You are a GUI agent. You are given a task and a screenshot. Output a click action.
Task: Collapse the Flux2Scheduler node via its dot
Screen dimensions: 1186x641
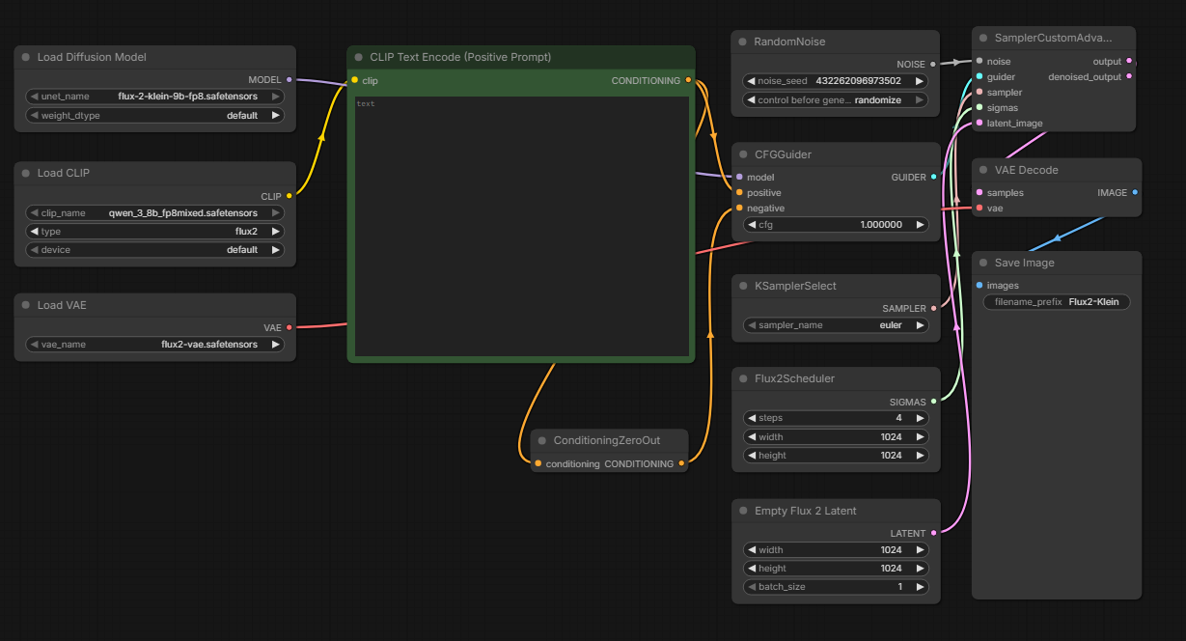(x=743, y=379)
